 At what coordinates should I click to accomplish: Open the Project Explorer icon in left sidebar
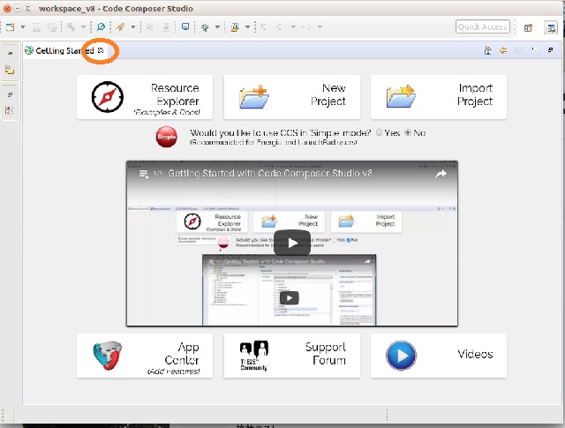pos(10,70)
